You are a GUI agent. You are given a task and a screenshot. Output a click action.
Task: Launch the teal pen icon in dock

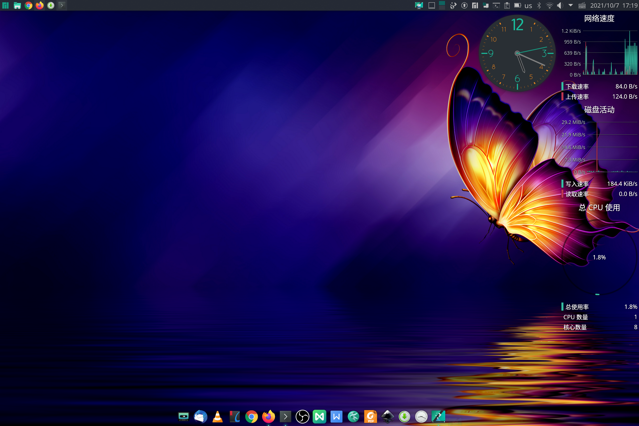(438, 416)
